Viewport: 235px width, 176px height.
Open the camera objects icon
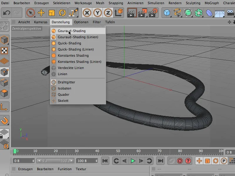230,13
